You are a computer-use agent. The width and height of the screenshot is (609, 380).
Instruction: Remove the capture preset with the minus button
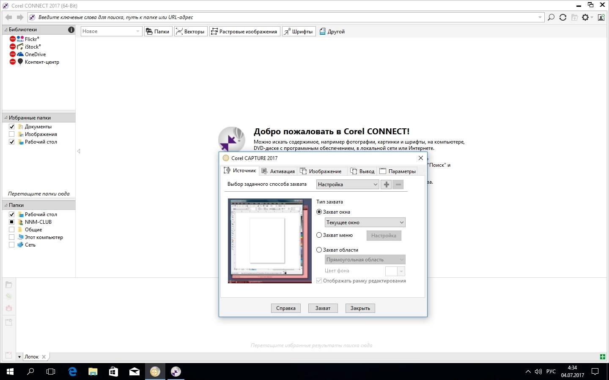point(398,185)
